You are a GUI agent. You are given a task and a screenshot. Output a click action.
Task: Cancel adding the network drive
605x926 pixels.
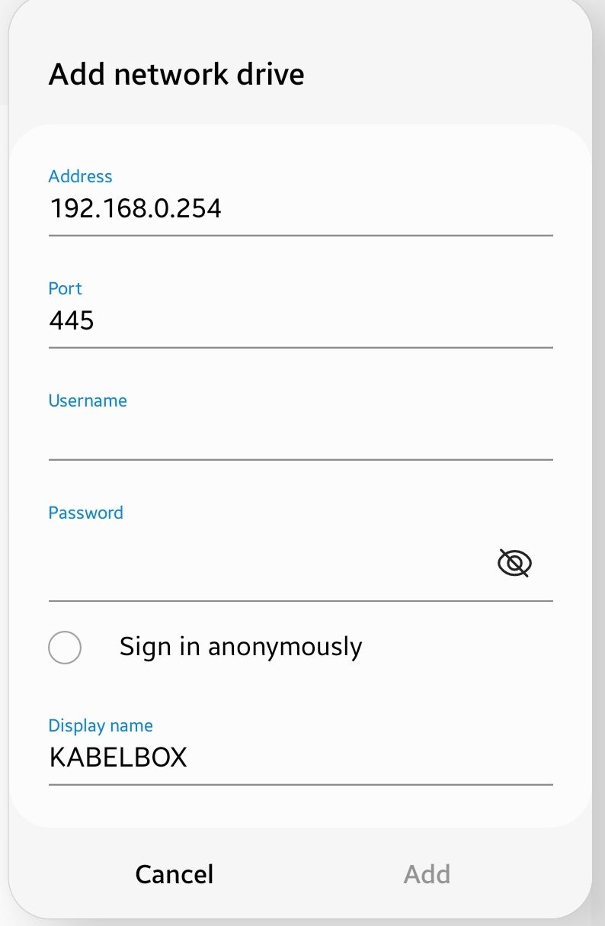coord(174,874)
